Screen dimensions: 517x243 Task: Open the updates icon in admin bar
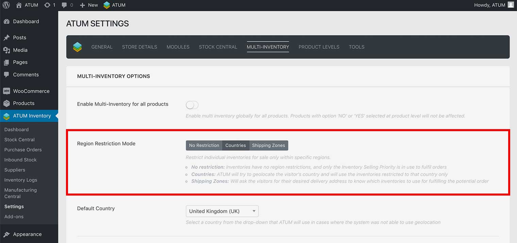point(47,5)
